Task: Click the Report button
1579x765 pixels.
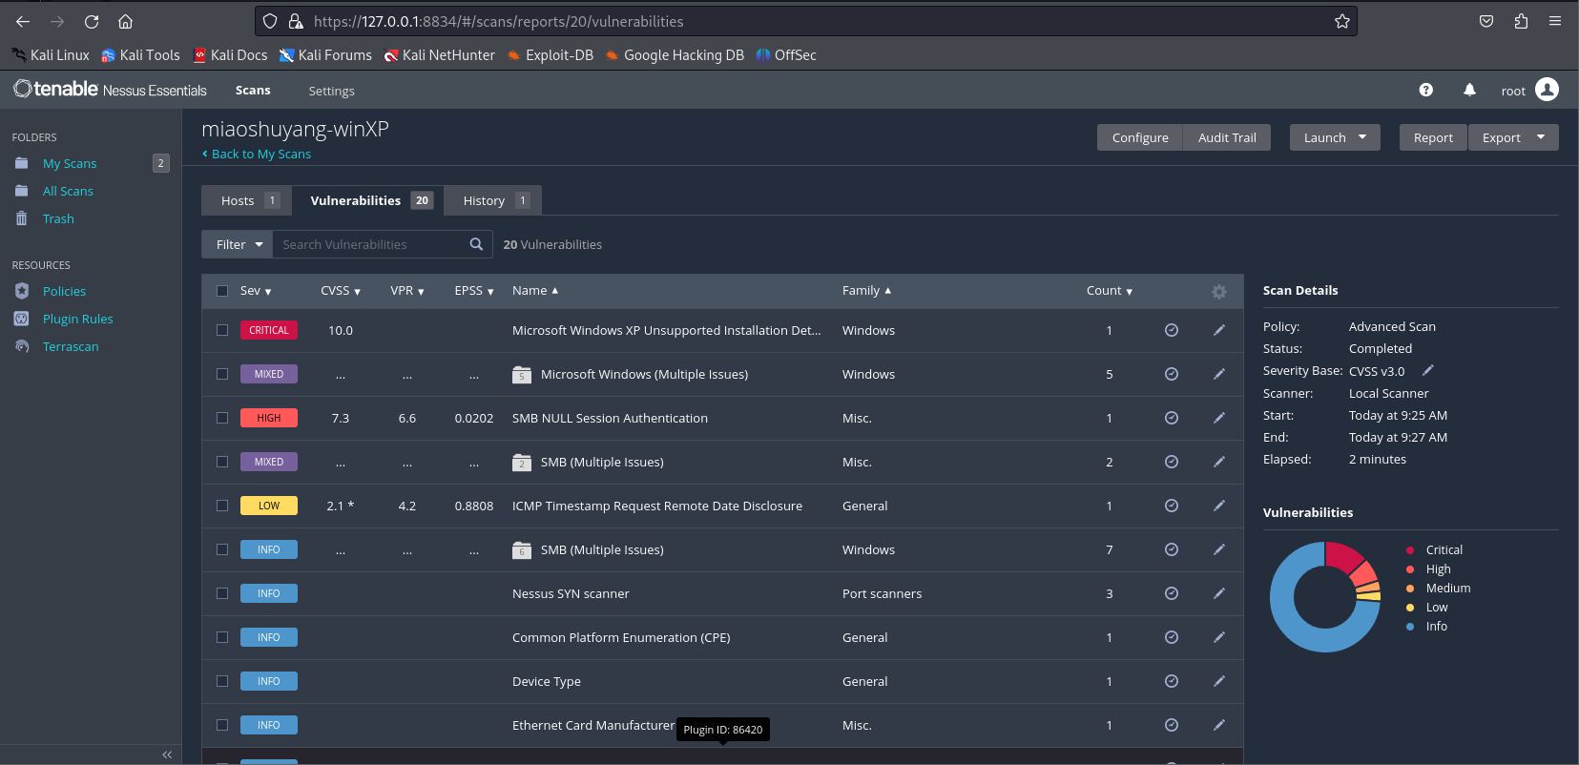Action: coord(1433,137)
